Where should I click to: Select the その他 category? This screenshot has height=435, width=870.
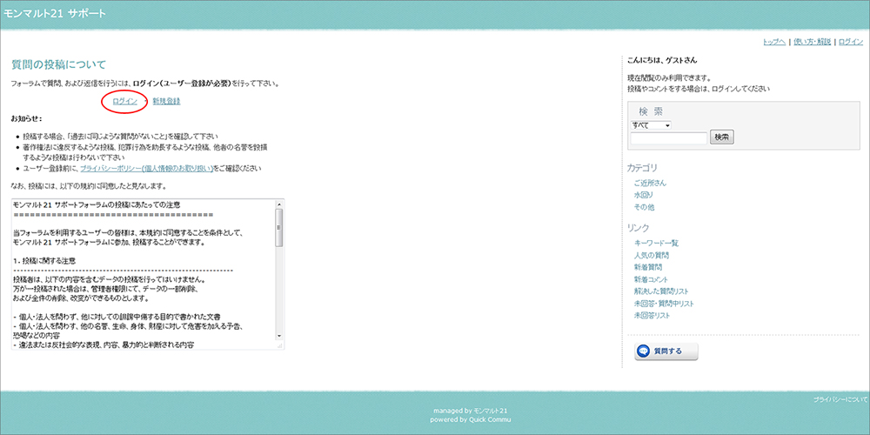[644, 207]
